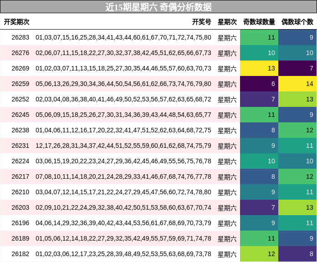Click even count 11 in row 26196

[x=297, y=223]
